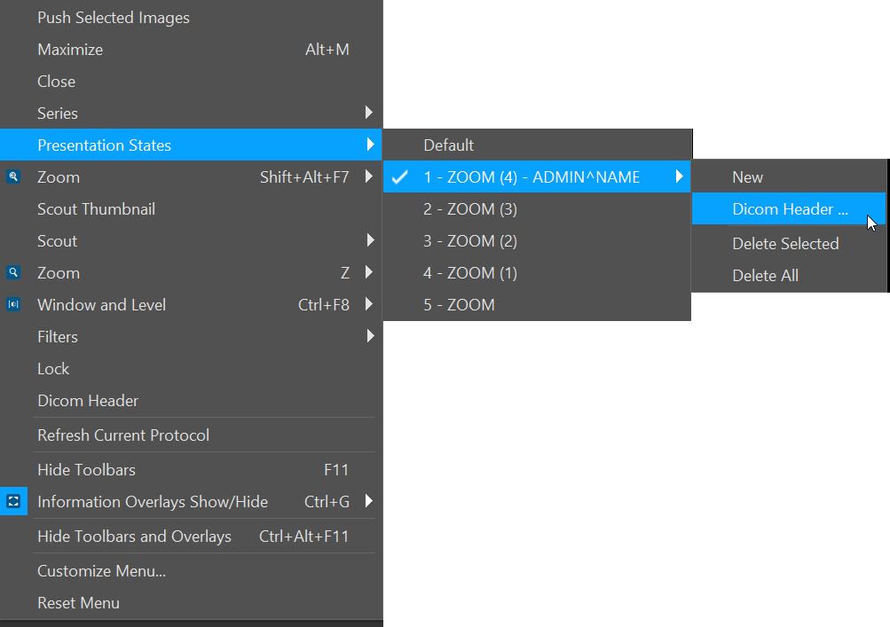This screenshot has width=890, height=627.
Task: Click Dicom Header ... in the submenu
Action: tap(789, 209)
